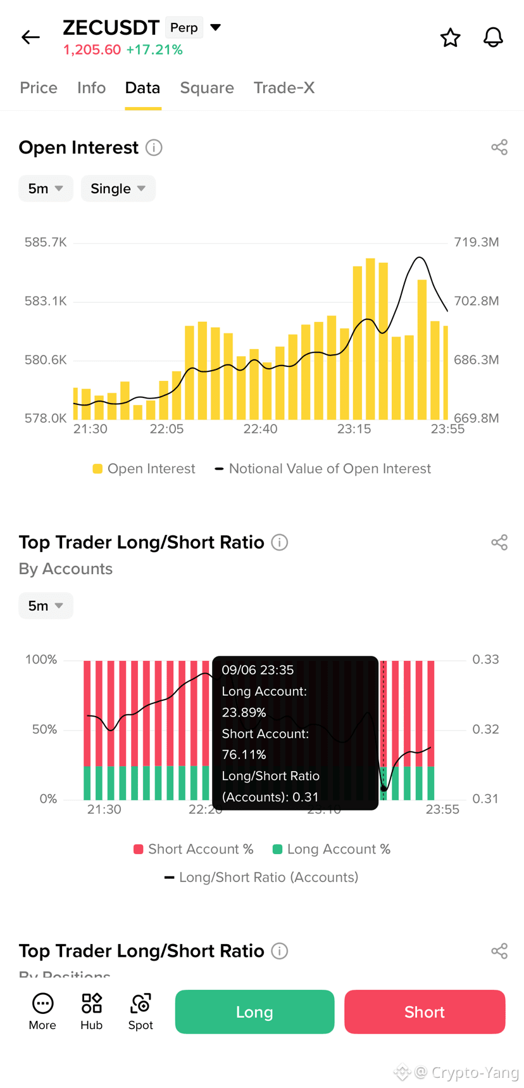Share Top Trader ratio by Accounts chart
This screenshot has width=524, height=1088.
499,542
